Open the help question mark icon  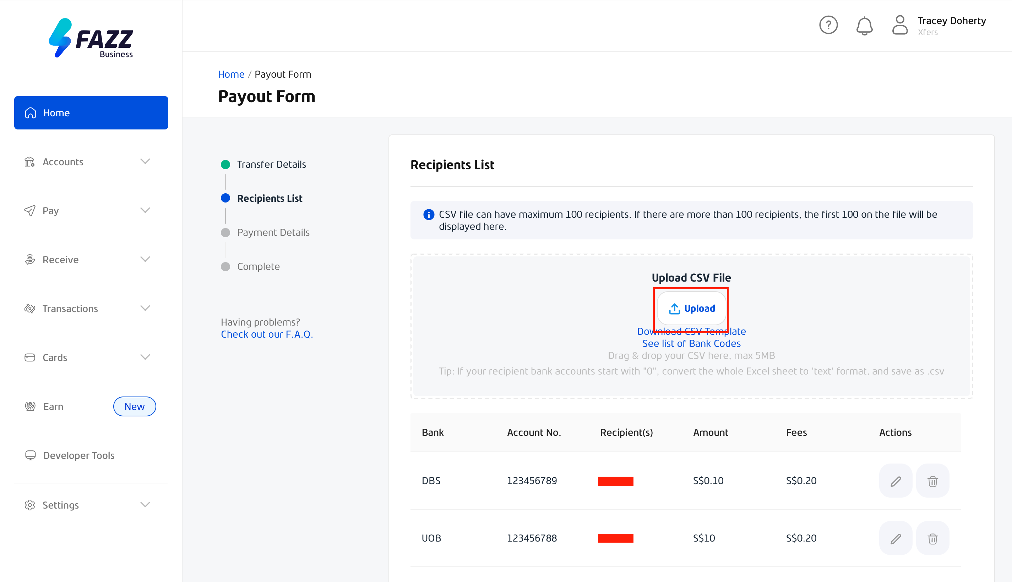828,25
